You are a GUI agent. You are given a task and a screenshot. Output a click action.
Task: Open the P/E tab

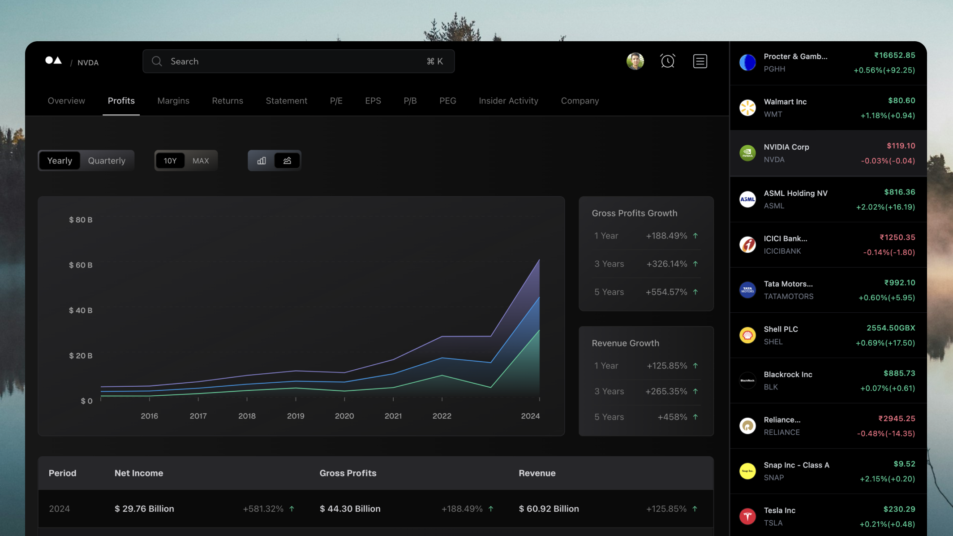pos(336,101)
